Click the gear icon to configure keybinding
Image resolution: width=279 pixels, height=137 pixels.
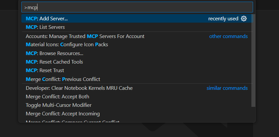coord(244,19)
